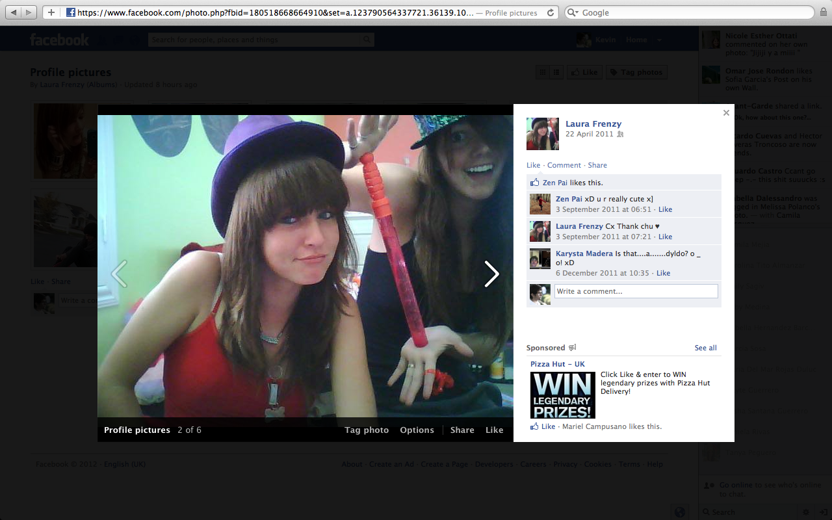Click Tag photo under the picture

point(367,430)
